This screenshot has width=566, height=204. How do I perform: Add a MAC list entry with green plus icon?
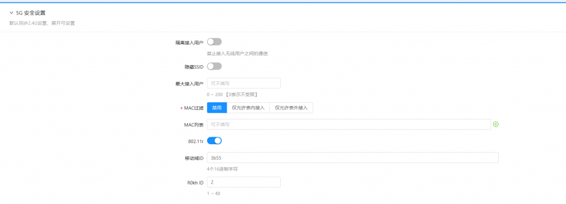[x=496, y=124]
